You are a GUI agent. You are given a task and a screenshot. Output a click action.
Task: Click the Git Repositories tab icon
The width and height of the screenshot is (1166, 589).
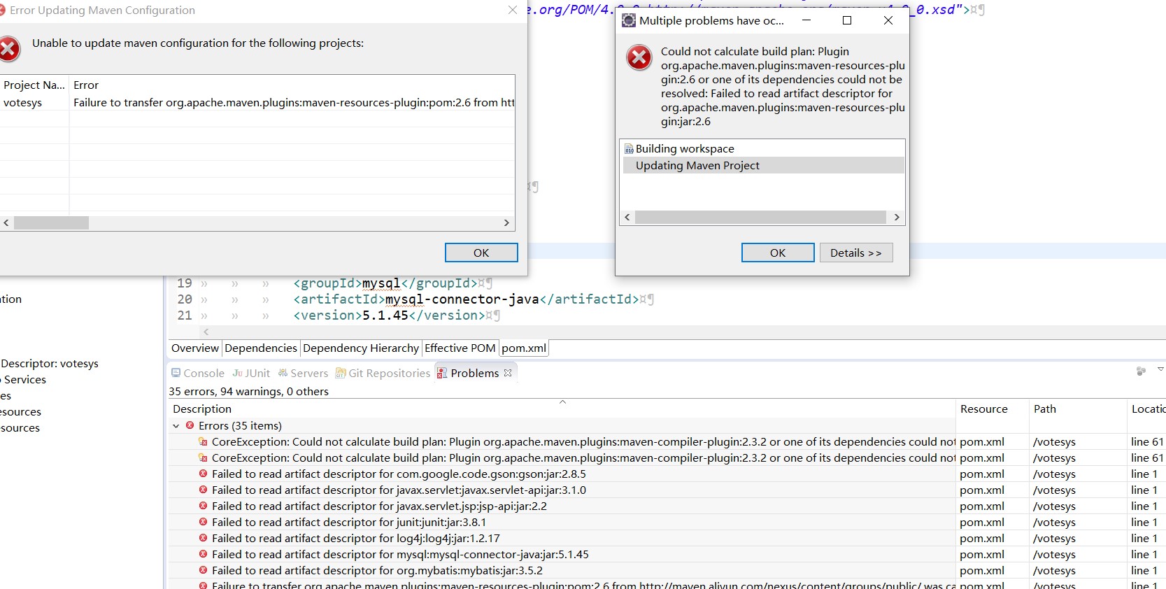341,373
